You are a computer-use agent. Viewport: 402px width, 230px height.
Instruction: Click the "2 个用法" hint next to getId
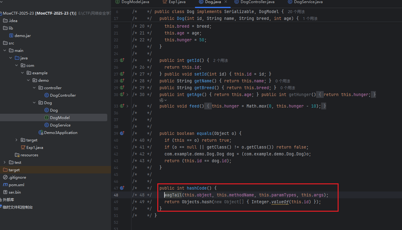click(220, 60)
